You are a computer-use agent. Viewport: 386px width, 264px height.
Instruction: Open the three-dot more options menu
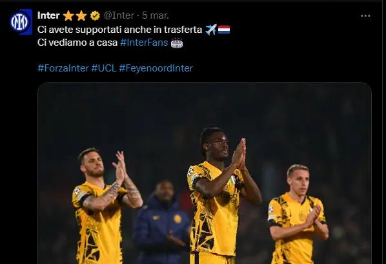(365, 16)
